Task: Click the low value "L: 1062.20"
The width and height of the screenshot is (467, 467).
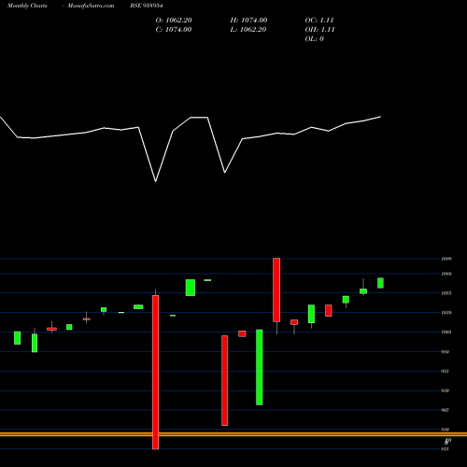Action: pyautogui.click(x=248, y=30)
